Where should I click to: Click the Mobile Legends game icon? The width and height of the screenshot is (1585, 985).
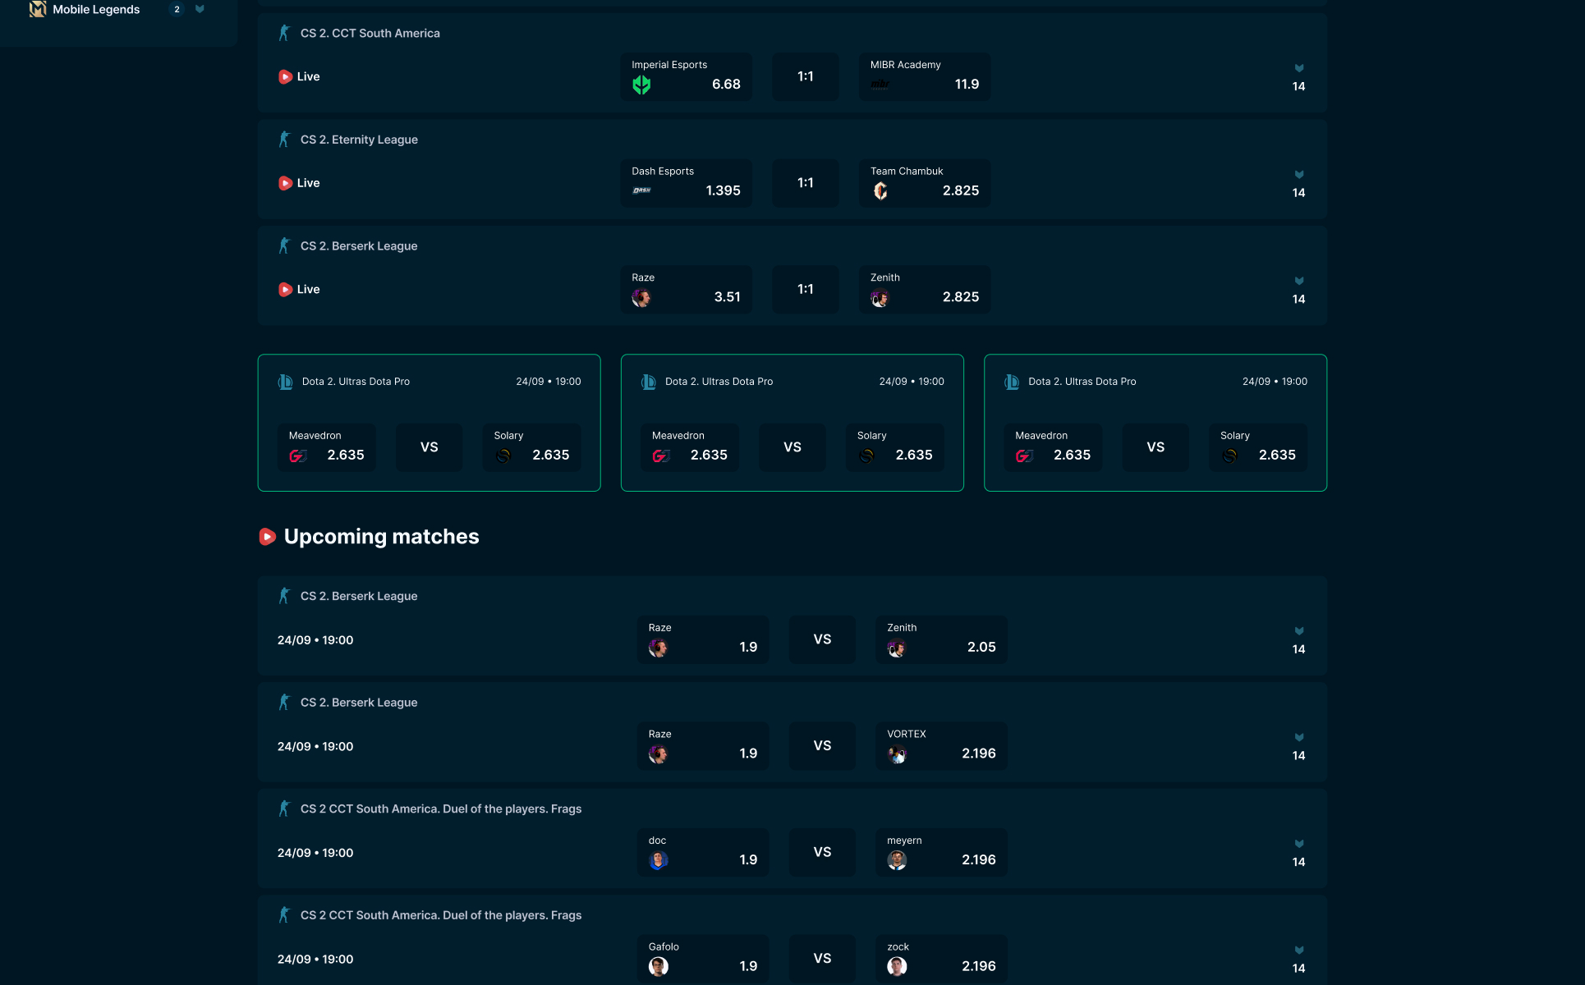pyautogui.click(x=38, y=9)
